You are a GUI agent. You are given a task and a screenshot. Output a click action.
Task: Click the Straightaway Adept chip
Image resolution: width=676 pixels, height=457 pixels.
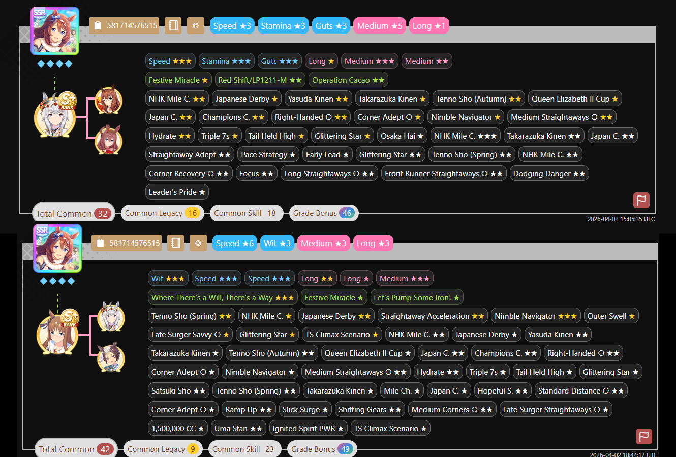[190, 154]
